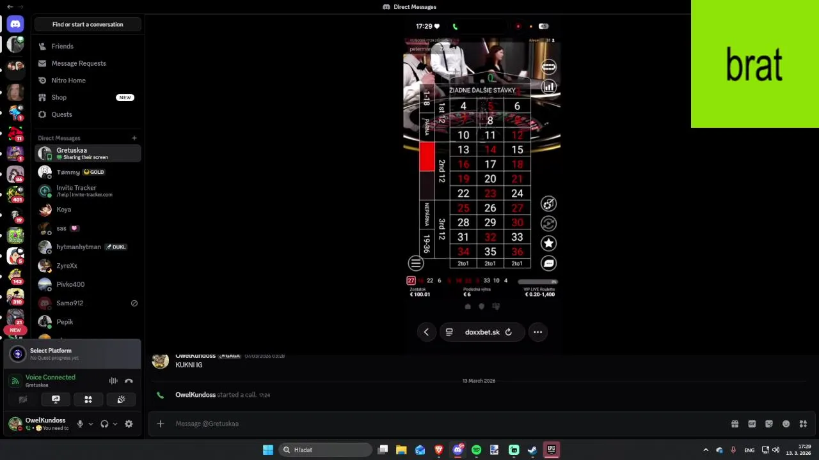Click the brat green thumbnail

point(755,64)
